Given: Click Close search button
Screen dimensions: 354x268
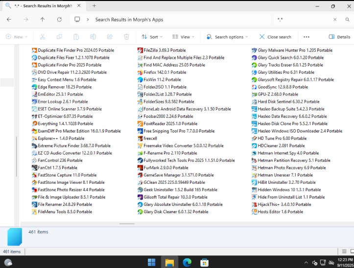Looking at the screenshot, I should [275, 37].
